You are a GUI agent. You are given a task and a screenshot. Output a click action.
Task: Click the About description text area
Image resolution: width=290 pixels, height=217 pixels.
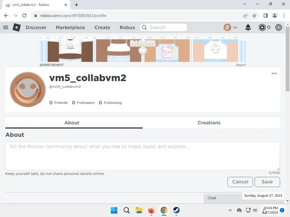143,156
